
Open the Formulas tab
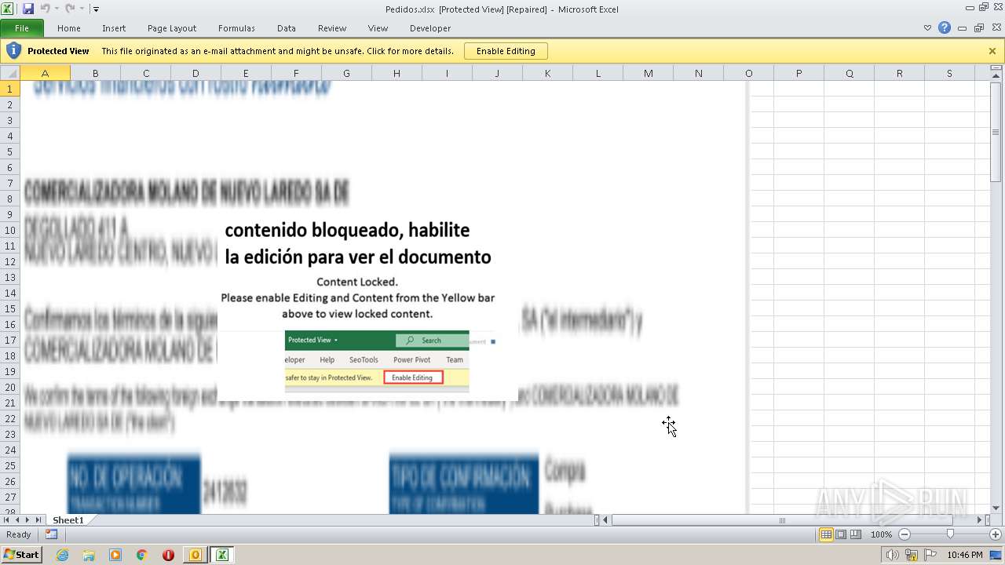pos(236,28)
